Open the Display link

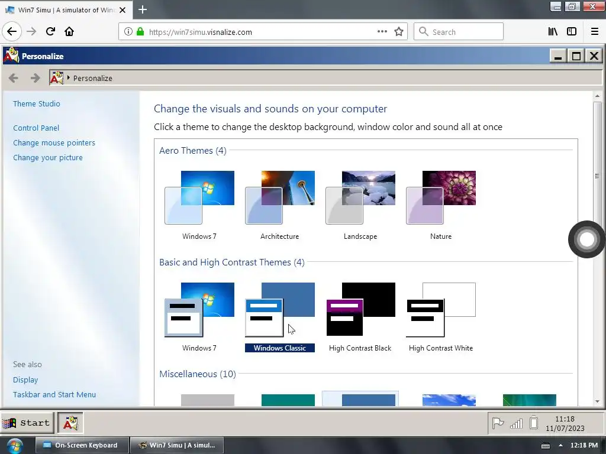[25, 380]
